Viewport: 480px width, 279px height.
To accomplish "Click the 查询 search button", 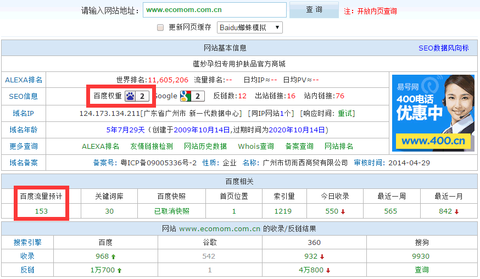I will (x=314, y=10).
